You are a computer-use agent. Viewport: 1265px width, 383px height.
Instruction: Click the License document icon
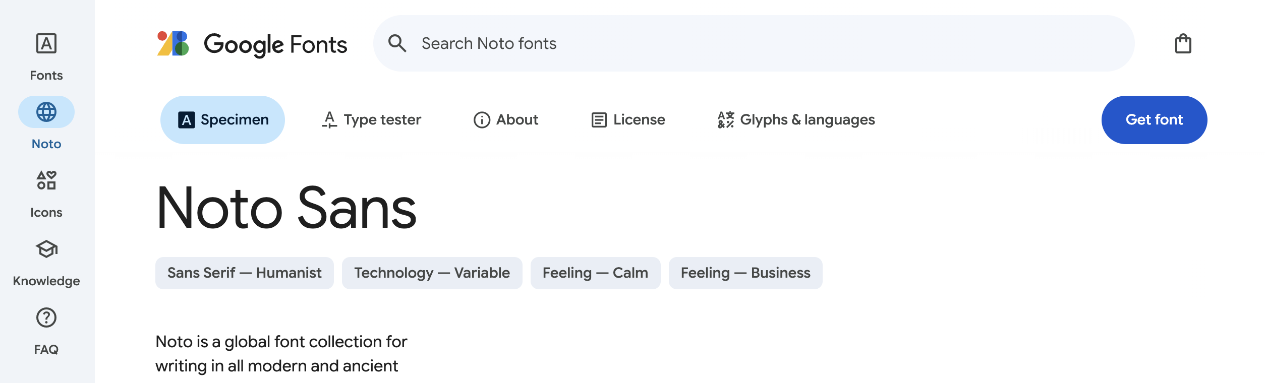(599, 120)
